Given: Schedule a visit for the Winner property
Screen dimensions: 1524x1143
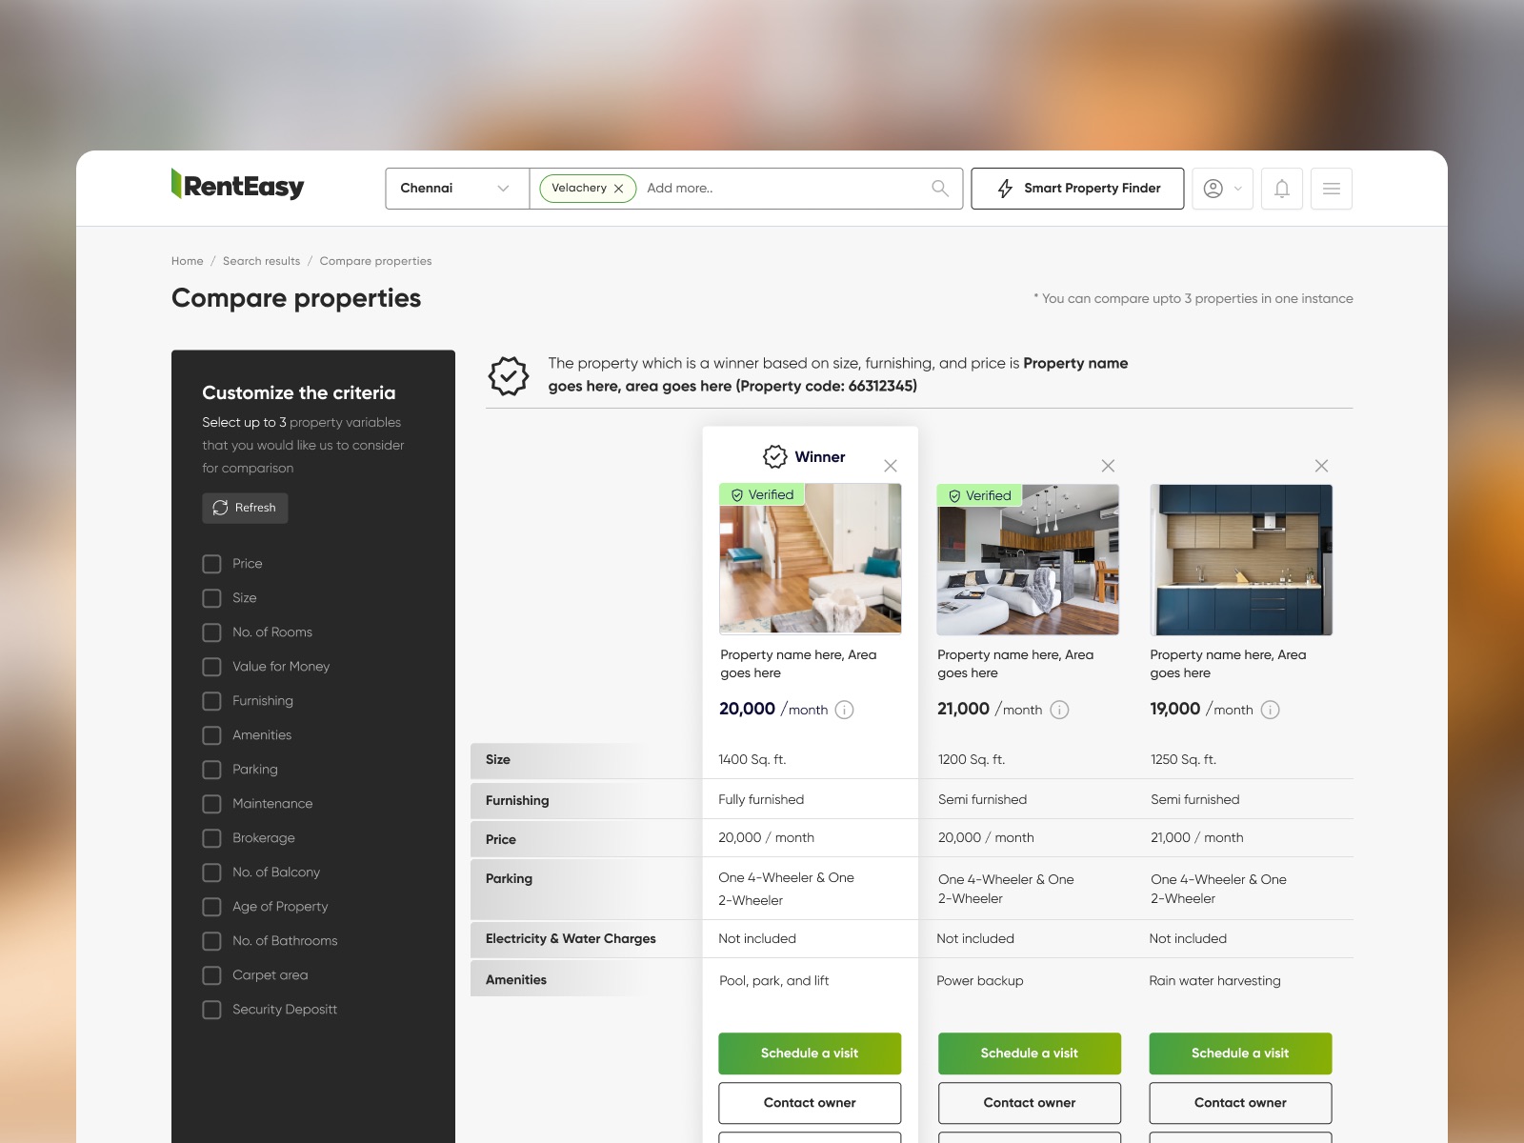Looking at the screenshot, I should (810, 1053).
